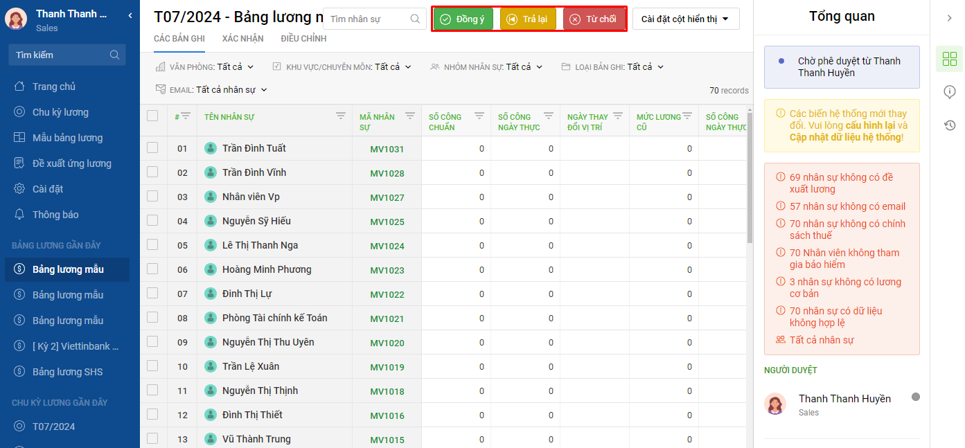Image resolution: width=965 pixels, height=448 pixels.
Task: Open the LOẠI BẢN GHI filter dropdown
Action: [613, 67]
